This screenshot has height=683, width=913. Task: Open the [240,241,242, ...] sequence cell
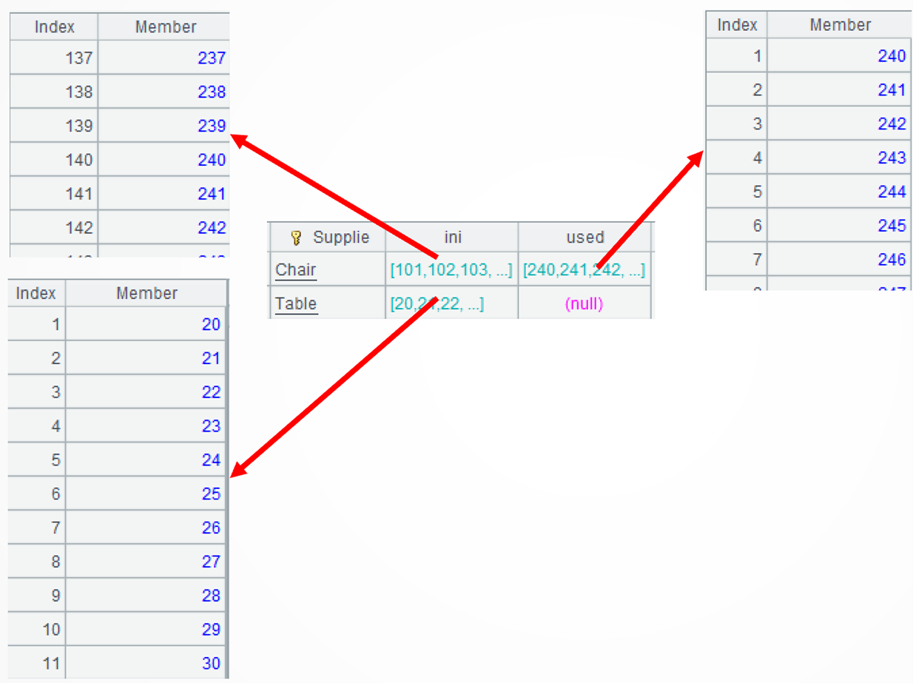click(x=584, y=270)
